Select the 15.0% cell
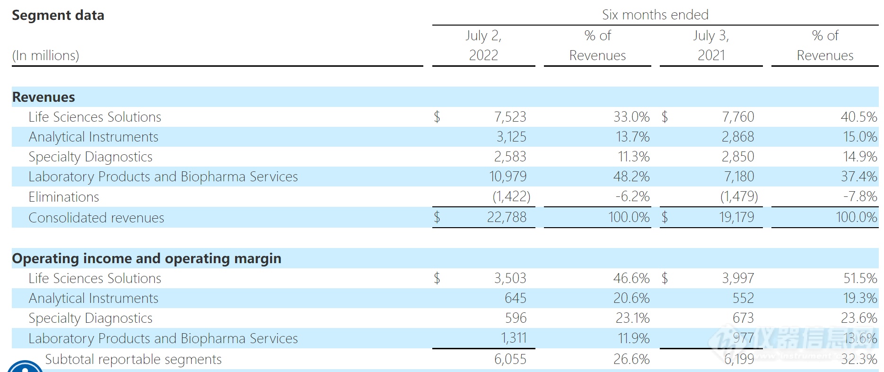The image size is (884, 372). [860, 137]
